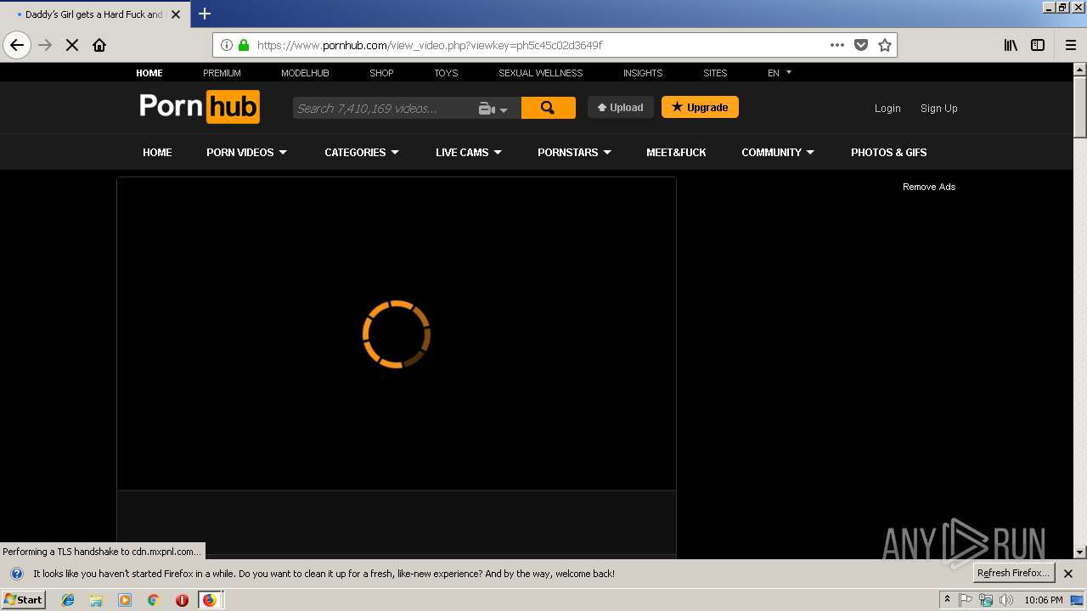Viewport: 1087px width, 611px height.
Task: Stop loading the page
Action: pyautogui.click(x=72, y=45)
